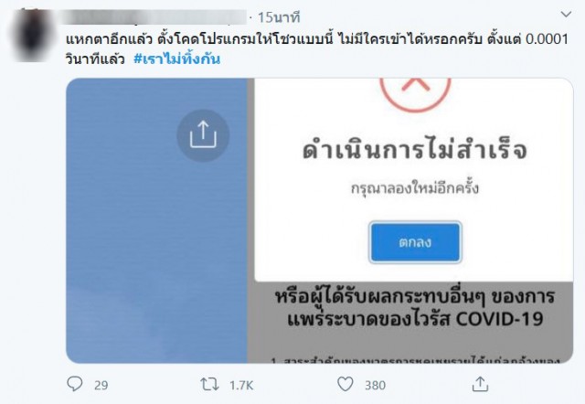
Task: Open the #เราไม่ทิ้งกัน hashtag link
Action: pos(176,58)
